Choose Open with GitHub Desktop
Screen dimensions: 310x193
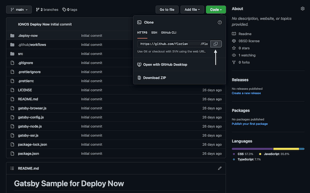coord(165,65)
